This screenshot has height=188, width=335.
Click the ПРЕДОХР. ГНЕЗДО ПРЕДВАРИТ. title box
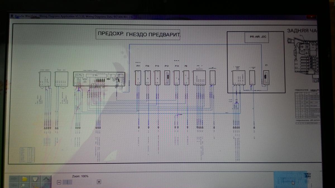pyautogui.click(x=138, y=34)
